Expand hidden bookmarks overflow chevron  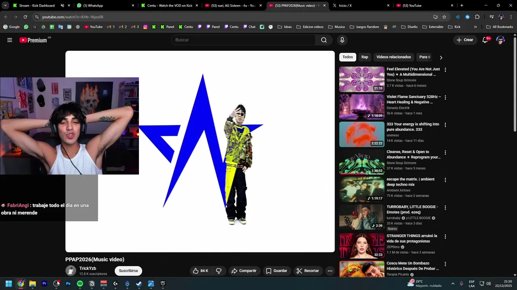(x=475, y=27)
